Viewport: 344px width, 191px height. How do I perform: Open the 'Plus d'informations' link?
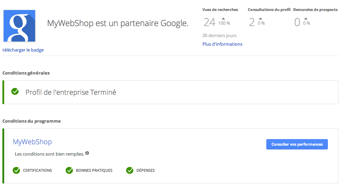[222, 44]
